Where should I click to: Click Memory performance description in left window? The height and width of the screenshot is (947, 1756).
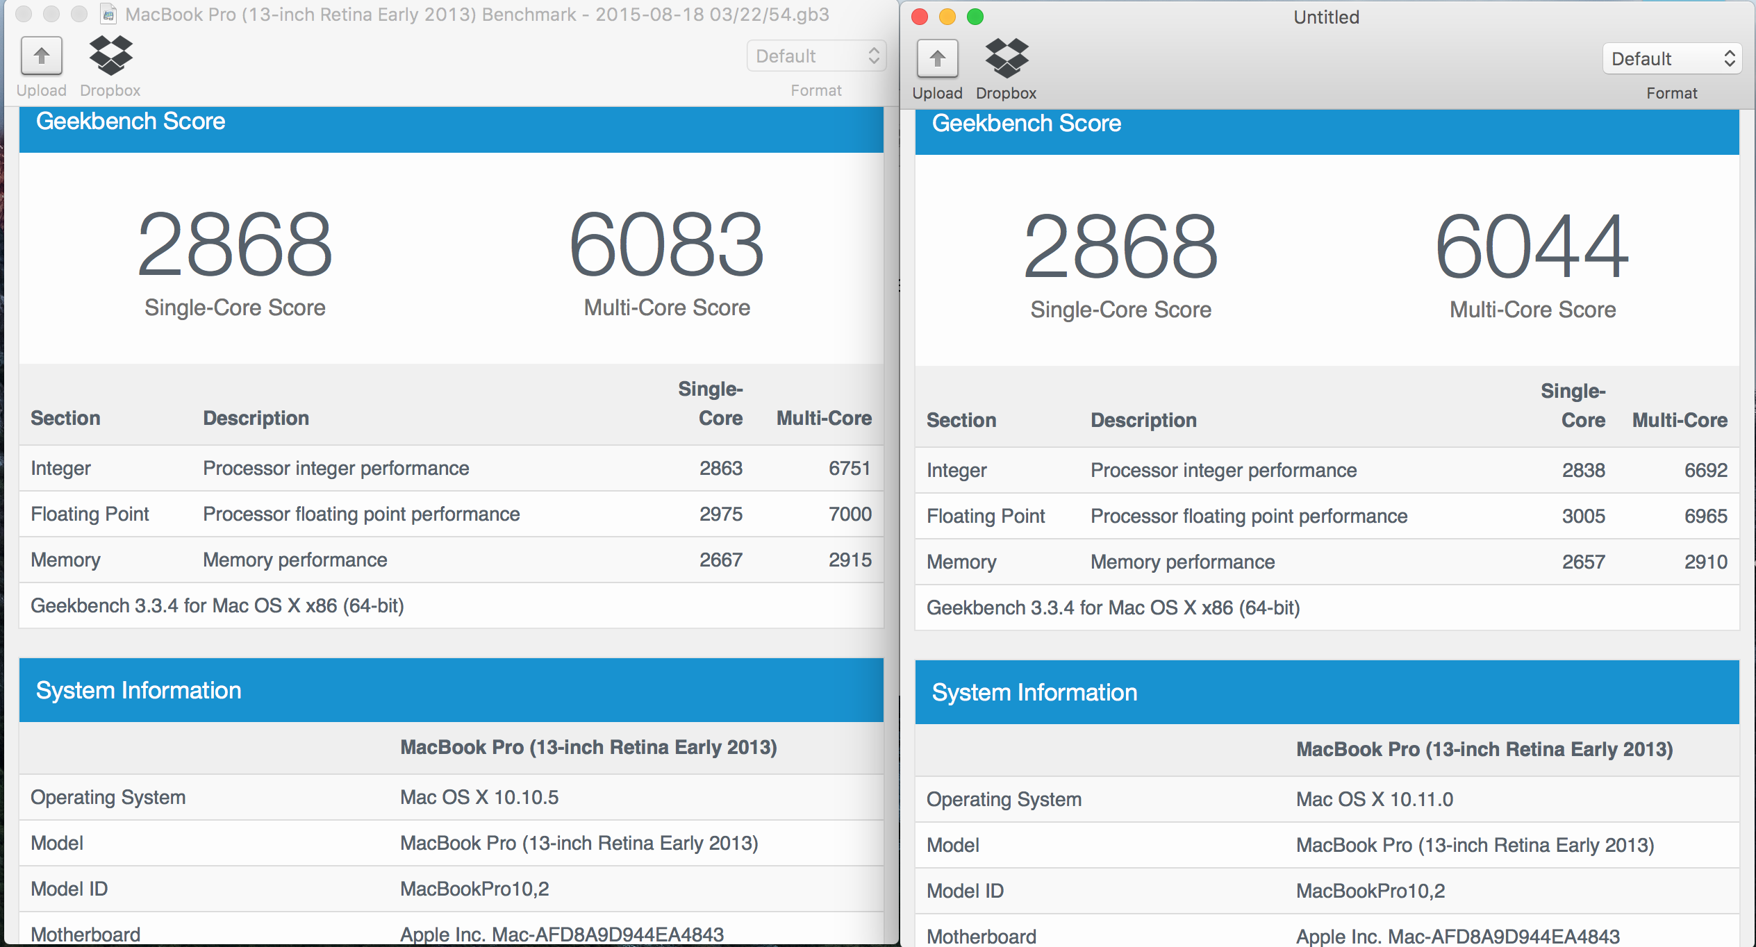pyautogui.click(x=295, y=560)
